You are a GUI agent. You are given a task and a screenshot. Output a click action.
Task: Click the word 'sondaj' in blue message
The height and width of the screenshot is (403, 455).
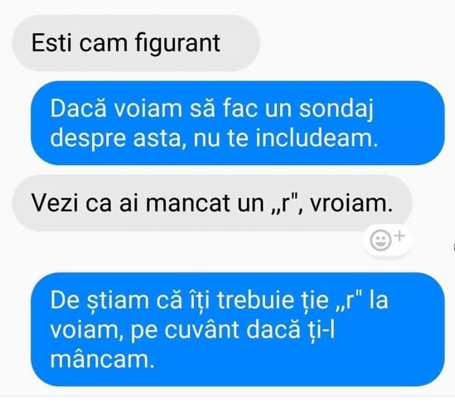[336, 110]
